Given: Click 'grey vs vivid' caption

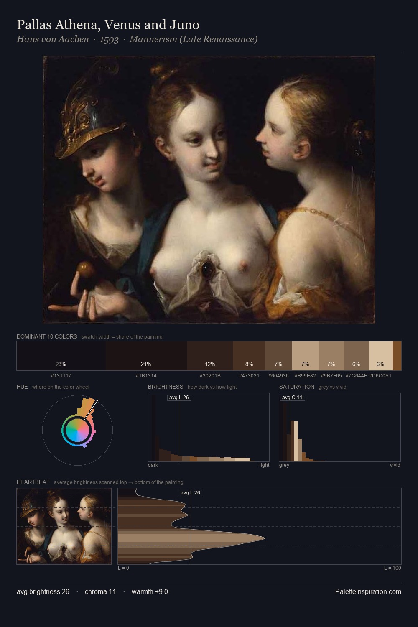Looking at the screenshot, I should tap(332, 387).
